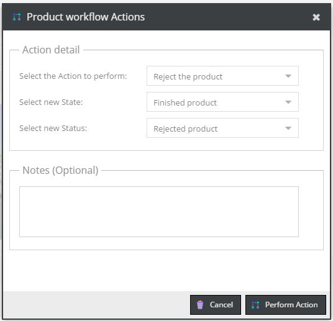Click the workflow icon in dialog title bar
333x321 pixels.
(17, 17)
